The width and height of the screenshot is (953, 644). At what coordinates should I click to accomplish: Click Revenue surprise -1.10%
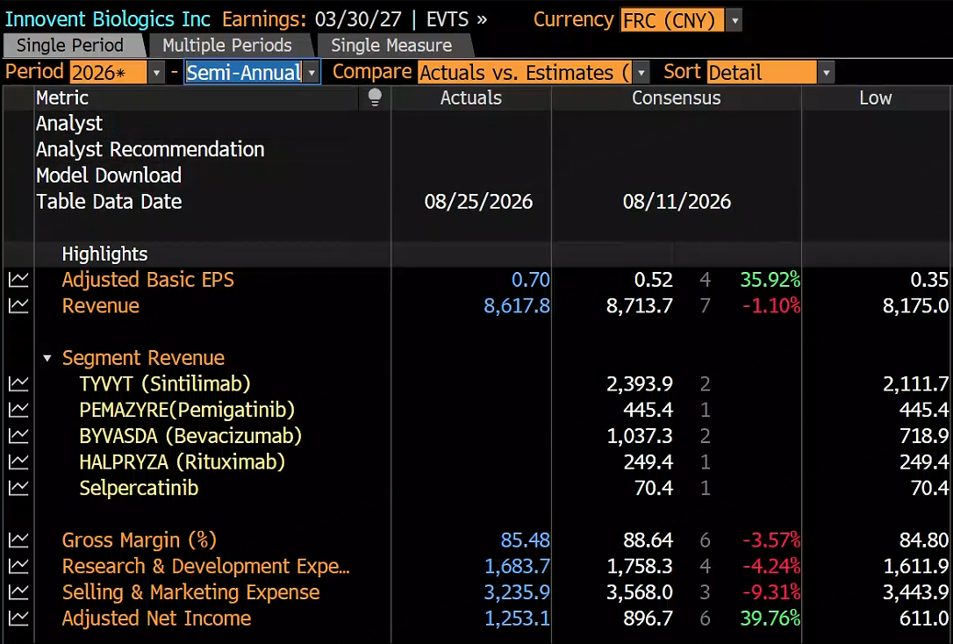pos(771,305)
